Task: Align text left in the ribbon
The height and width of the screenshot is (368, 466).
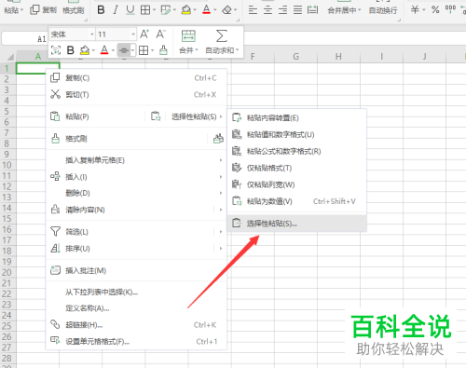Action: (x=253, y=10)
